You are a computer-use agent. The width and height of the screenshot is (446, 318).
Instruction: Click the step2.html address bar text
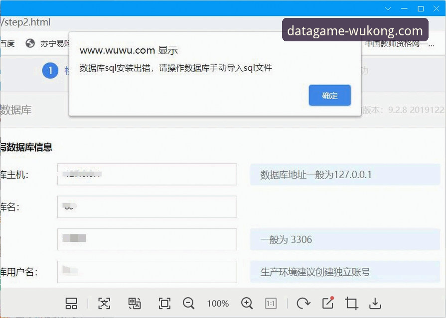click(x=25, y=22)
